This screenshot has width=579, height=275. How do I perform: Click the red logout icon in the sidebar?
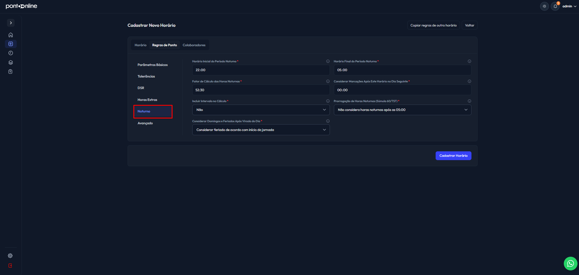pos(10,266)
